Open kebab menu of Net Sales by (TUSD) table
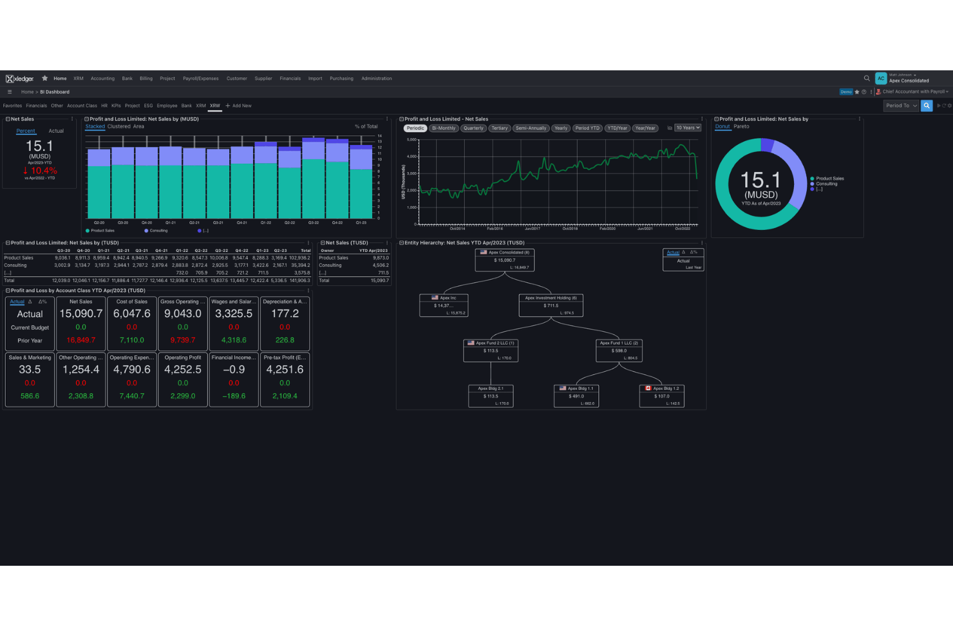Screen dimensions: 953x636 tap(308, 243)
